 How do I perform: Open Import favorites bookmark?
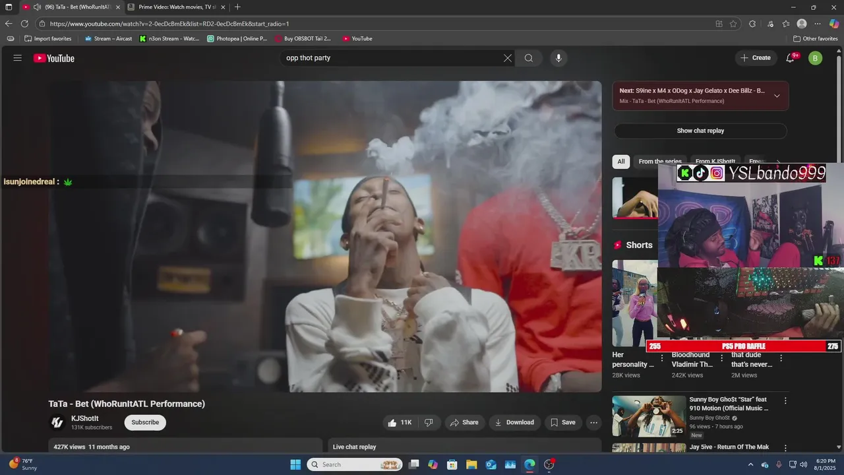click(x=48, y=39)
